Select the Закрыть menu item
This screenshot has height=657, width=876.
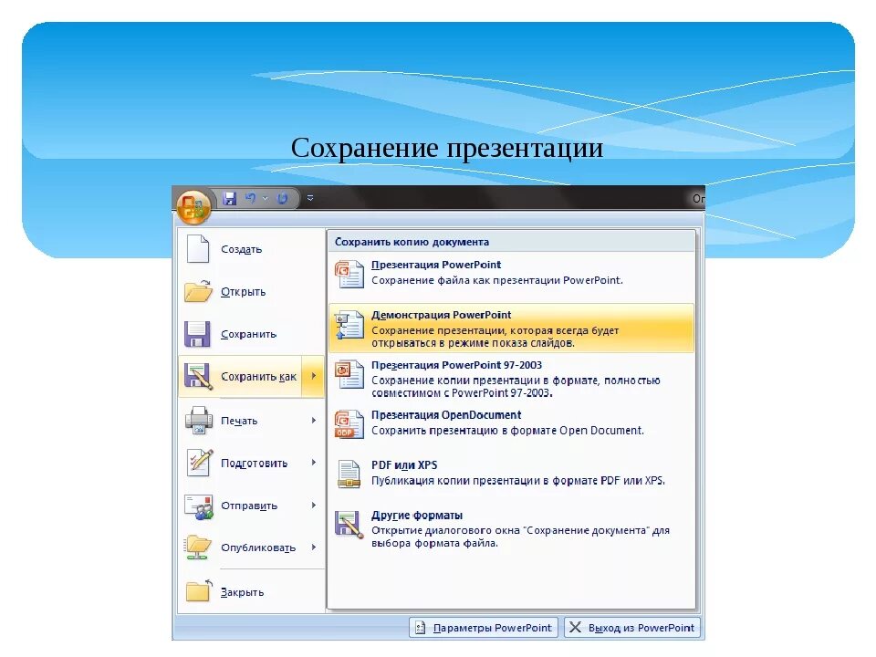coord(252,591)
